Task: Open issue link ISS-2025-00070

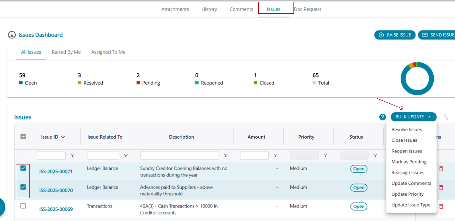Action: click(x=56, y=190)
